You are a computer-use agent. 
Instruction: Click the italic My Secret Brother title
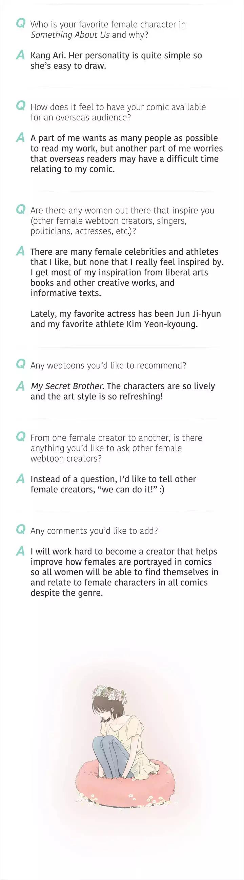point(67,386)
